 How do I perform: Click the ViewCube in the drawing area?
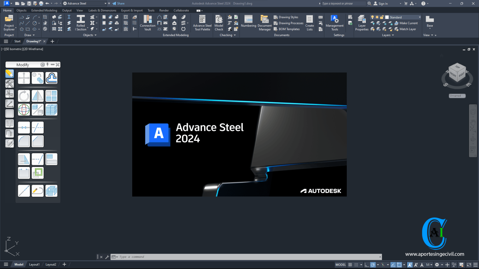click(x=457, y=73)
